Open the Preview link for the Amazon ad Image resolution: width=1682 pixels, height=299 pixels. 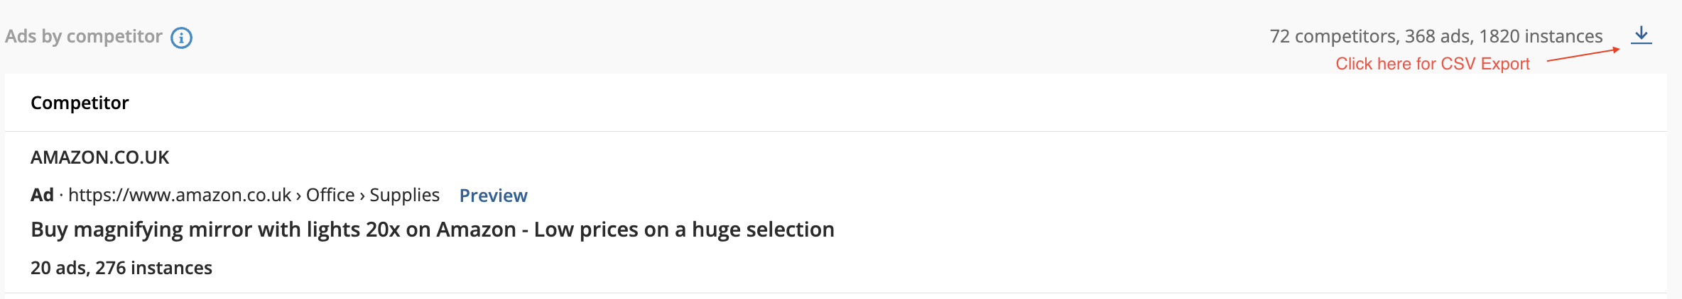493,196
